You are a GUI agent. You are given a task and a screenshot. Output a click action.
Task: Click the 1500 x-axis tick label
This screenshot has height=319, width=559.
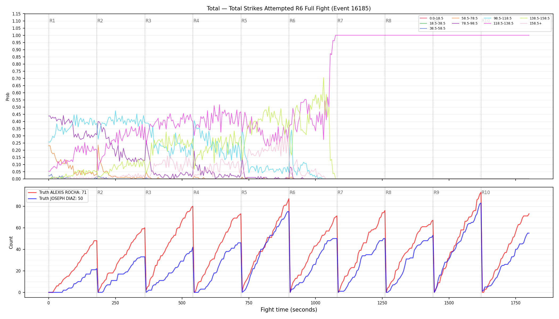tap(449, 303)
